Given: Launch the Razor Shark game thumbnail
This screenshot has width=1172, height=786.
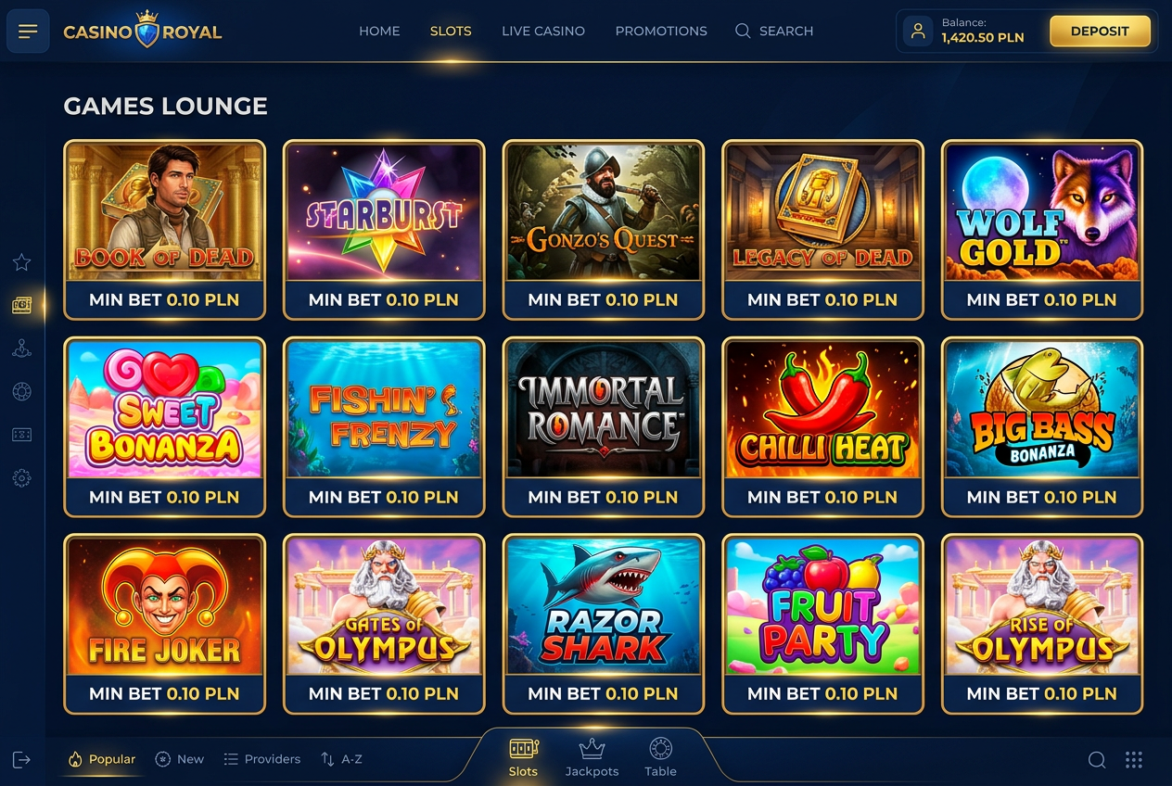Looking at the screenshot, I should coord(603,624).
